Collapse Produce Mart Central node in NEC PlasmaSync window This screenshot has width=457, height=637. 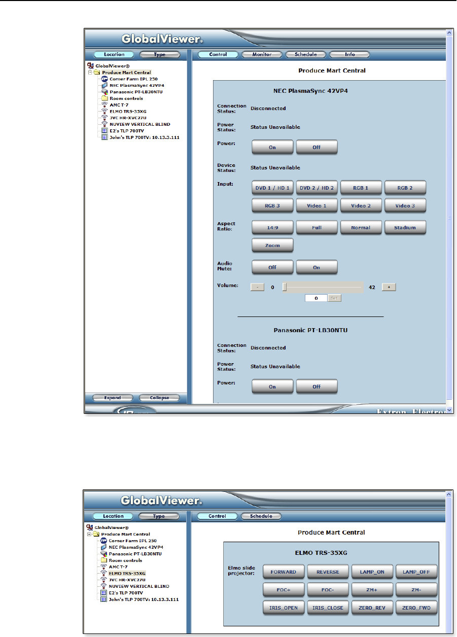pyautogui.click(x=90, y=73)
